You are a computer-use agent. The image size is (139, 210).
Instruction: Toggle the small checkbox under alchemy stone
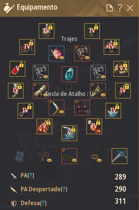click(69, 87)
